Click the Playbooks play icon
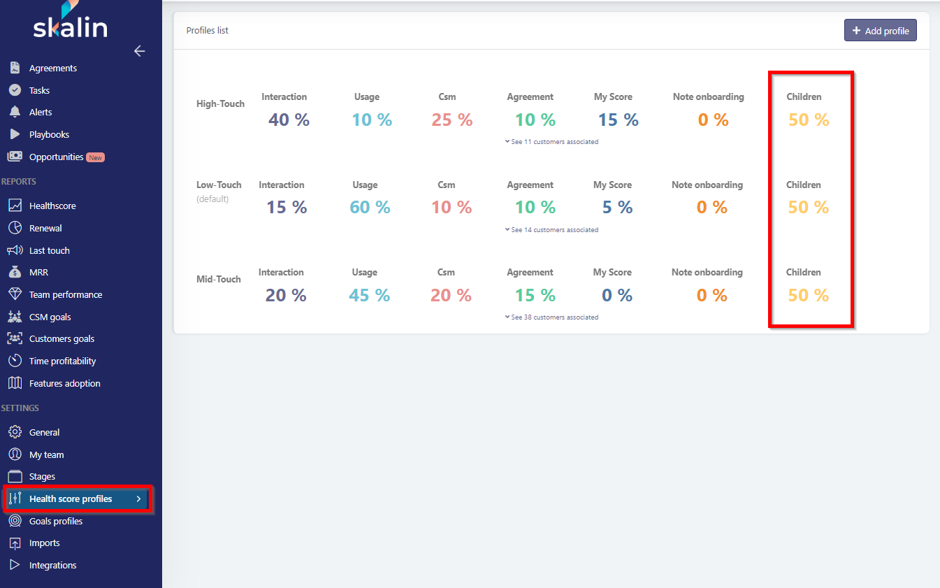 point(15,134)
